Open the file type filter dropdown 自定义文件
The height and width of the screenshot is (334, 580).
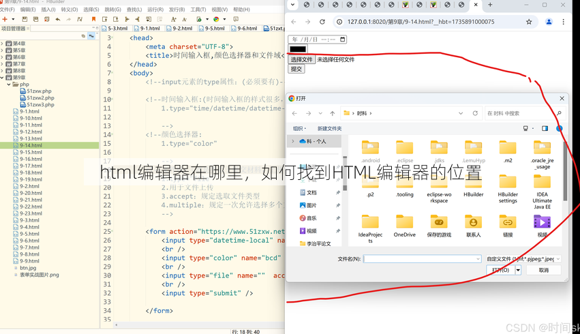[x=523, y=259]
